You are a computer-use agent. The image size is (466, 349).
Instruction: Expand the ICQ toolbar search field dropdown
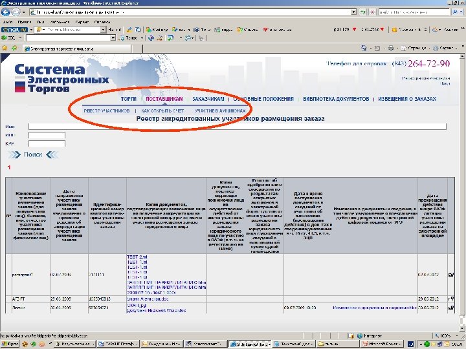tap(113, 38)
